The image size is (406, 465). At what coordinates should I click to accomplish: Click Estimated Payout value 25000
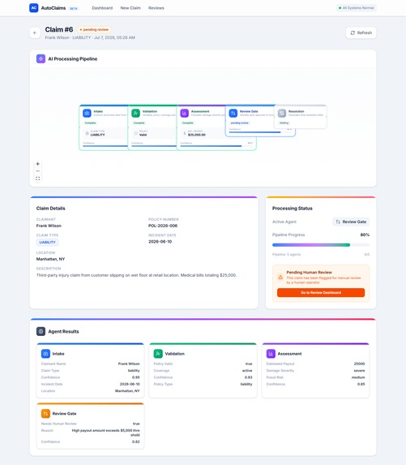[x=359, y=364]
